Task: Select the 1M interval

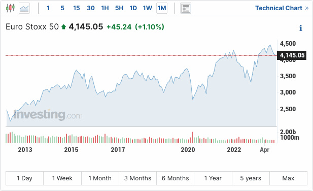Action: pos(162,8)
